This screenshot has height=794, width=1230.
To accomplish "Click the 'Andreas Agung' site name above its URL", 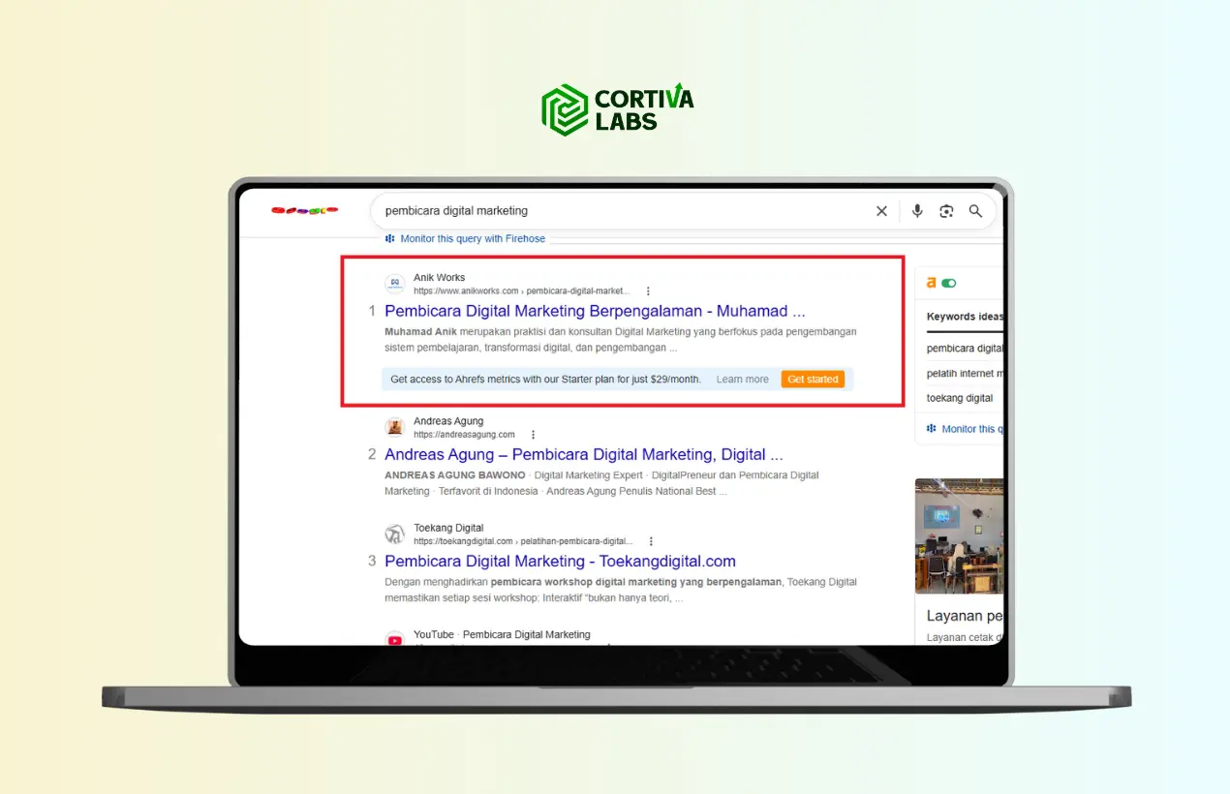I will (x=448, y=422).
